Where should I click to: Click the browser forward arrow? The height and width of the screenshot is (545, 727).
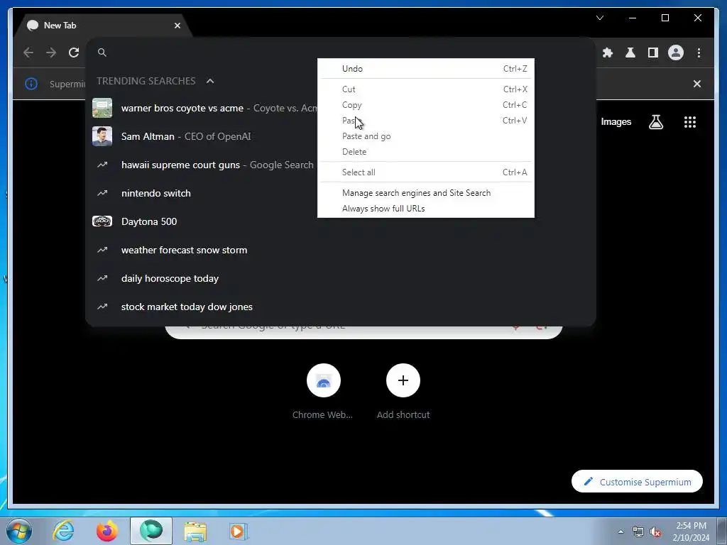[51, 53]
